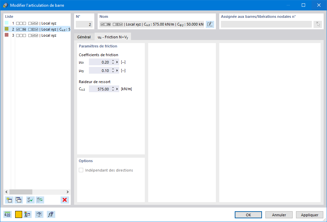The width and height of the screenshot is (327, 222).
Task: Open the μzx options arrow menu
Action: [117, 62]
